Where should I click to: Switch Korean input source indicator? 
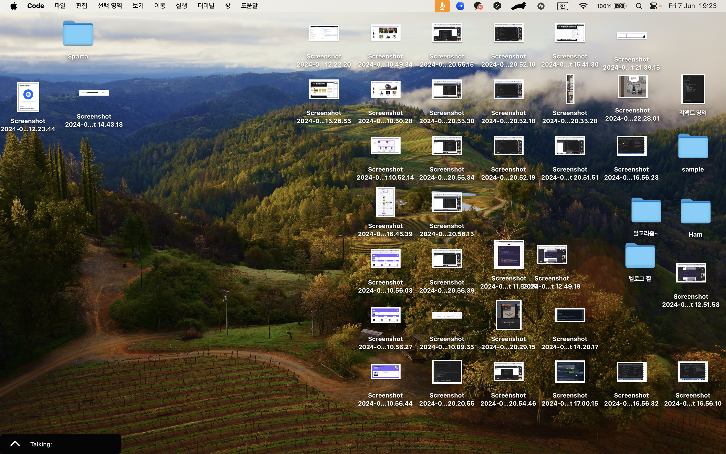click(562, 6)
